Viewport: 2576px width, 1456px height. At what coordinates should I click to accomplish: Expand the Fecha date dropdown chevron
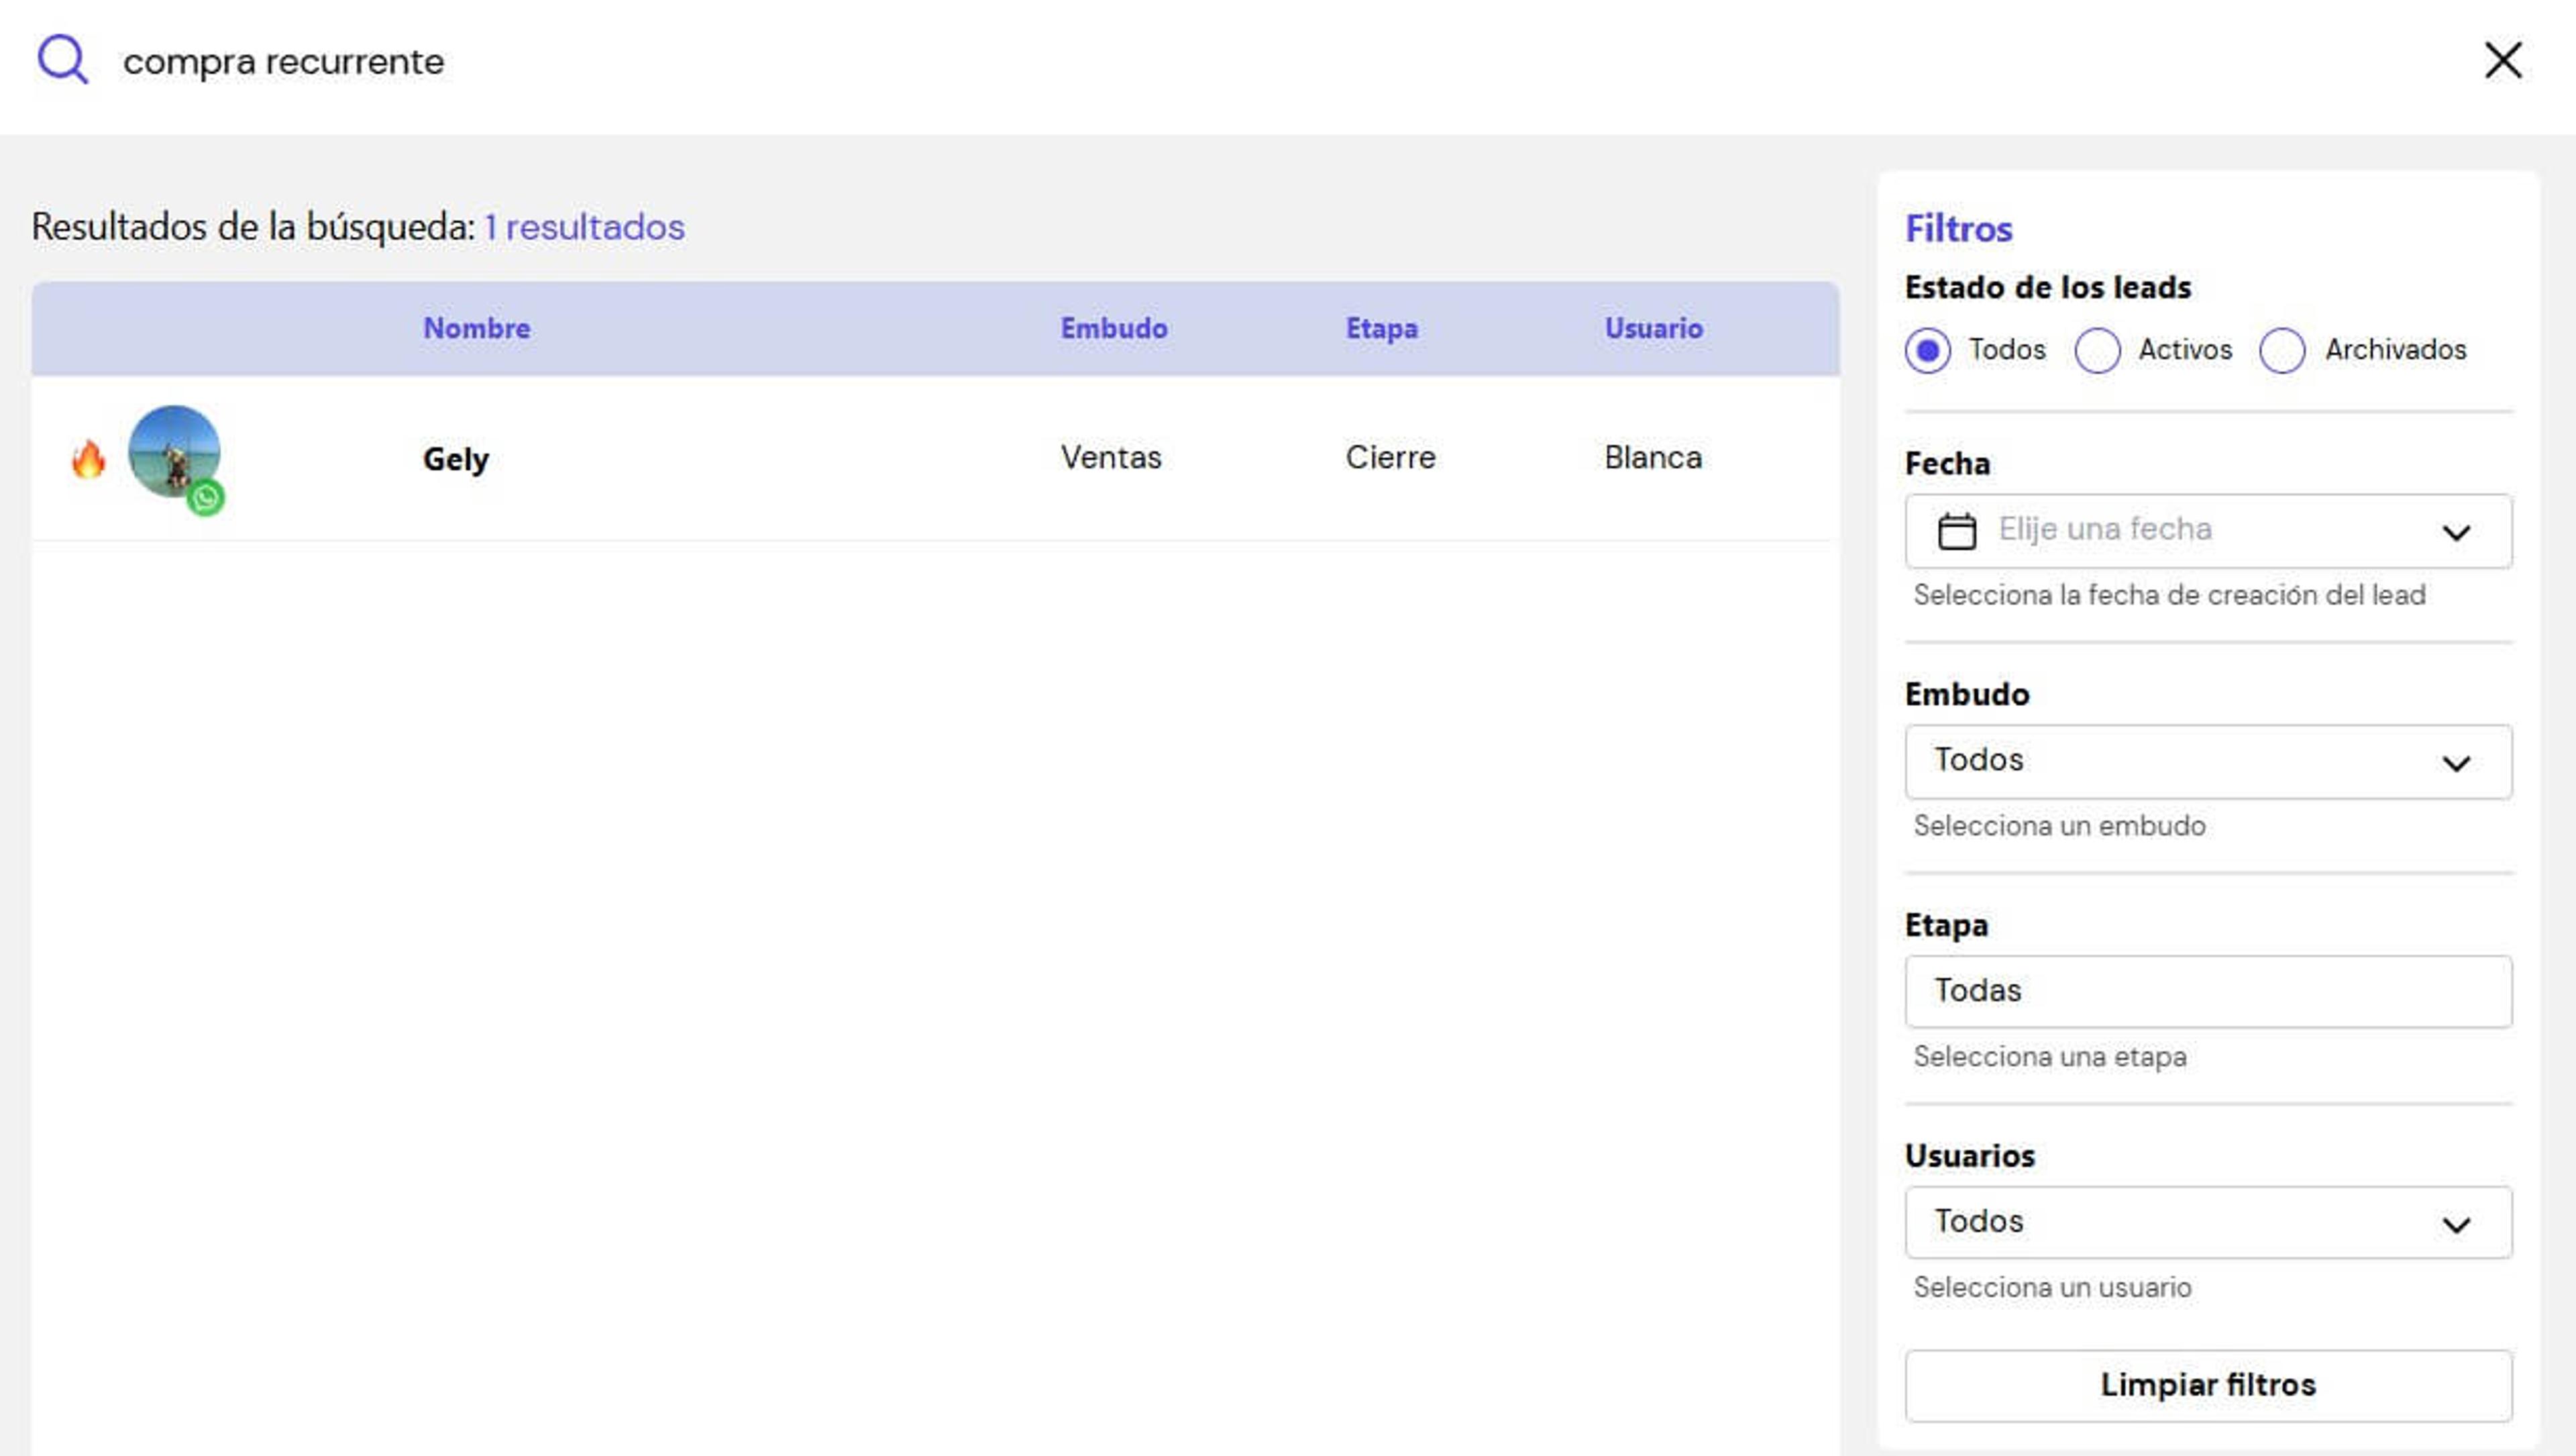(x=2456, y=532)
